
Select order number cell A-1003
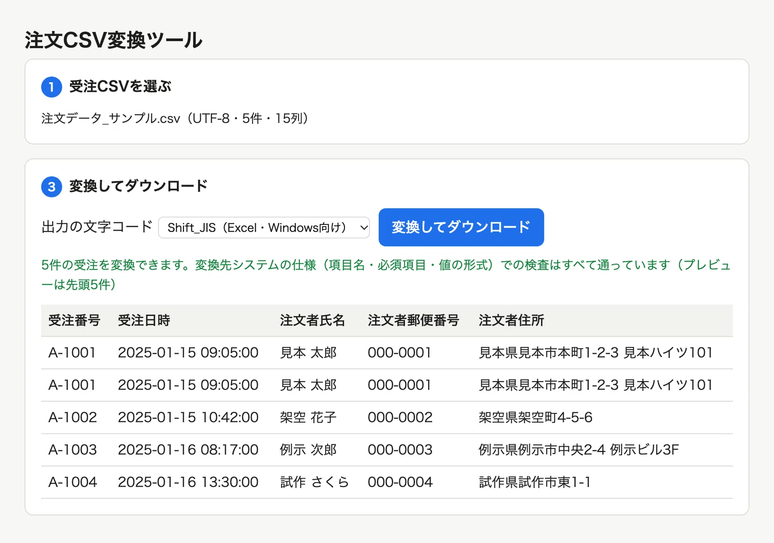73,450
